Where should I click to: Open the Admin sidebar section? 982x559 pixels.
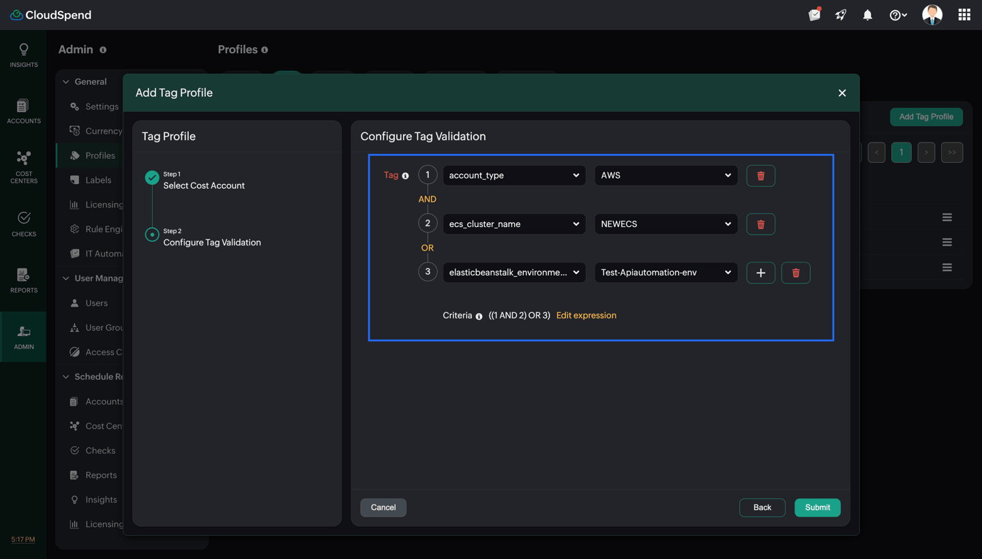point(24,337)
